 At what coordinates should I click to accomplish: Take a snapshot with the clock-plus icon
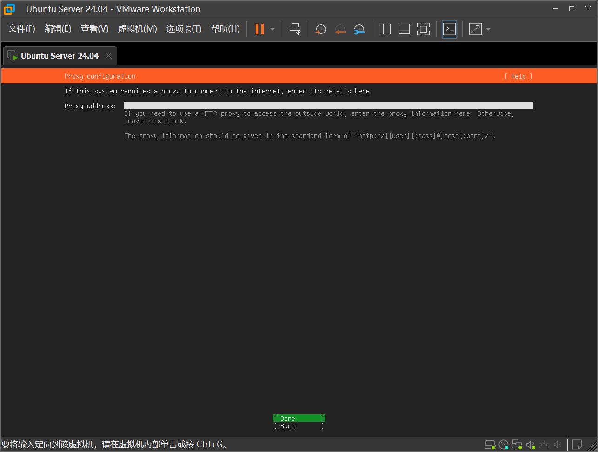[x=321, y=29]
